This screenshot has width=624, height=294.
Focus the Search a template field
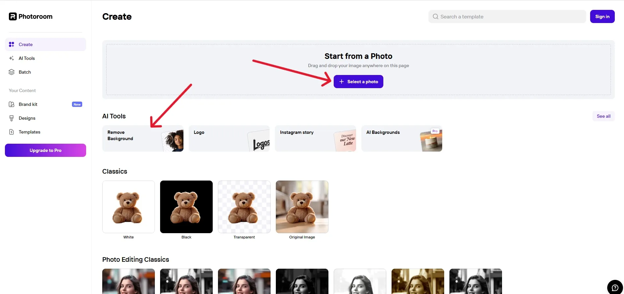507,16
